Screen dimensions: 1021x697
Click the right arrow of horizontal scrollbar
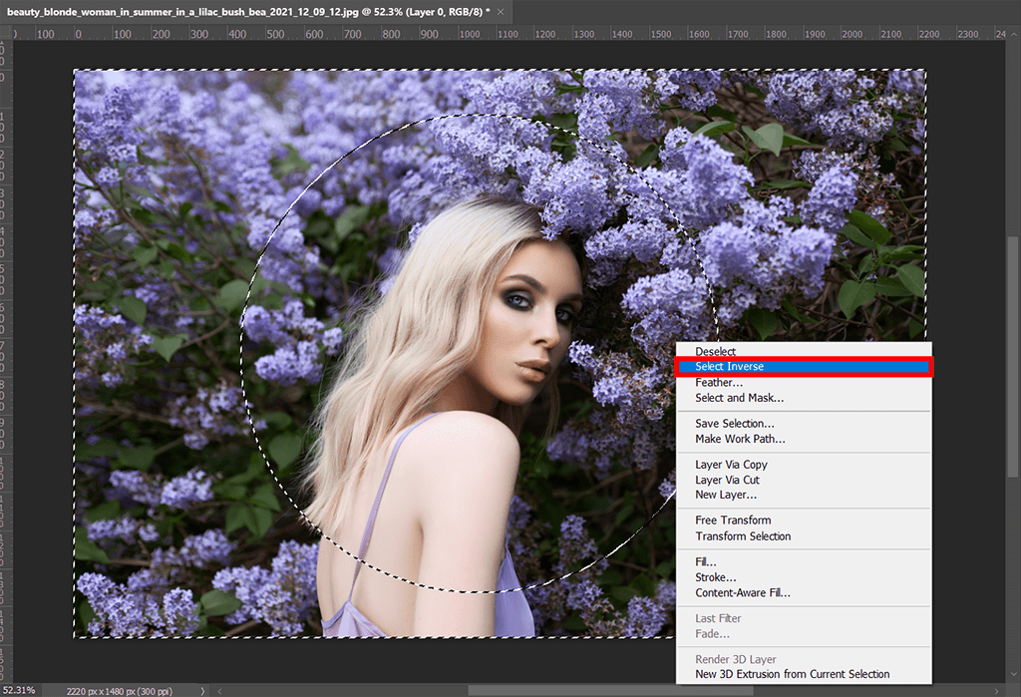pos(996,691)
